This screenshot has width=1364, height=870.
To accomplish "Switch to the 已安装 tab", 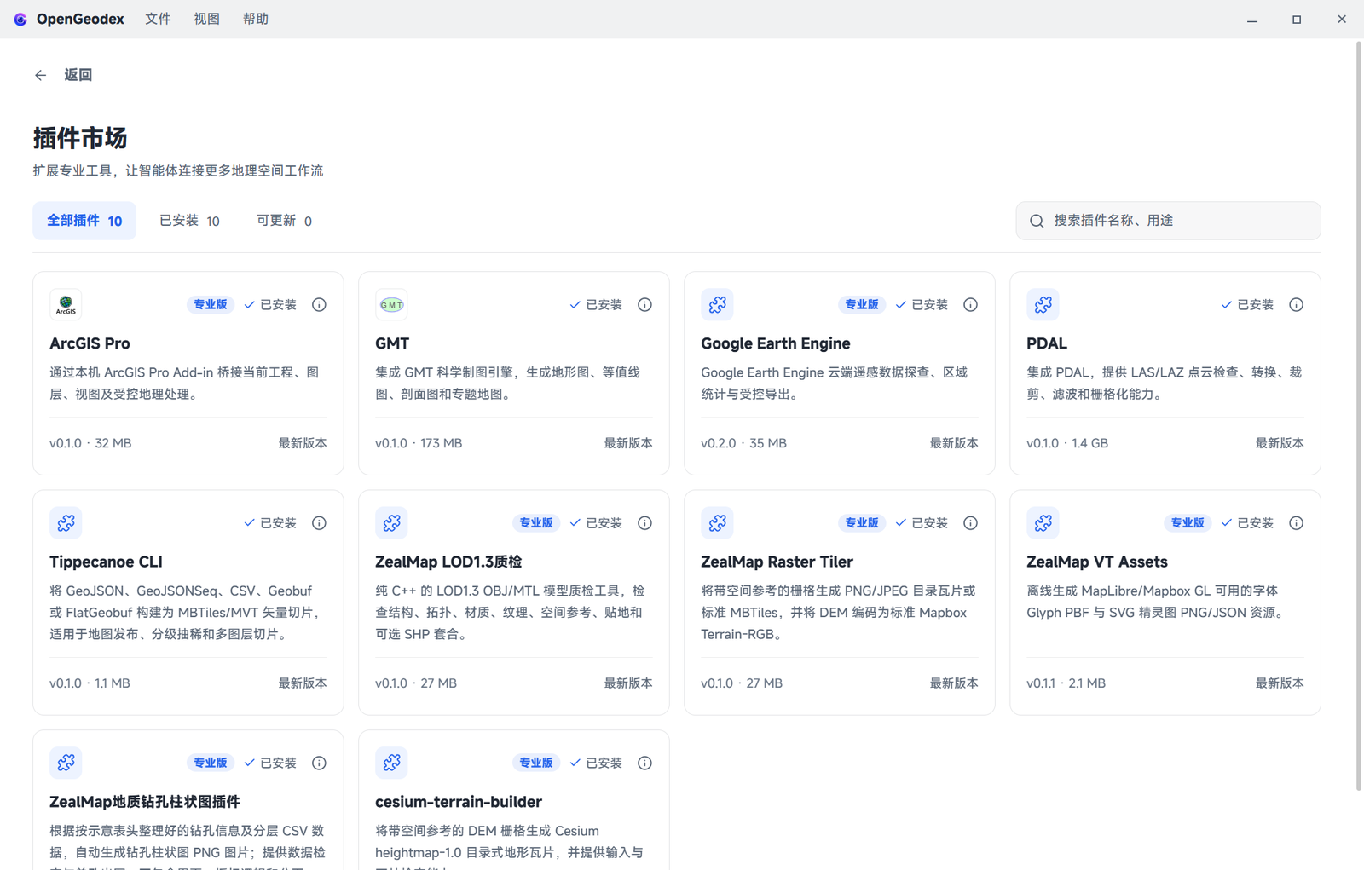I will 189,221.
